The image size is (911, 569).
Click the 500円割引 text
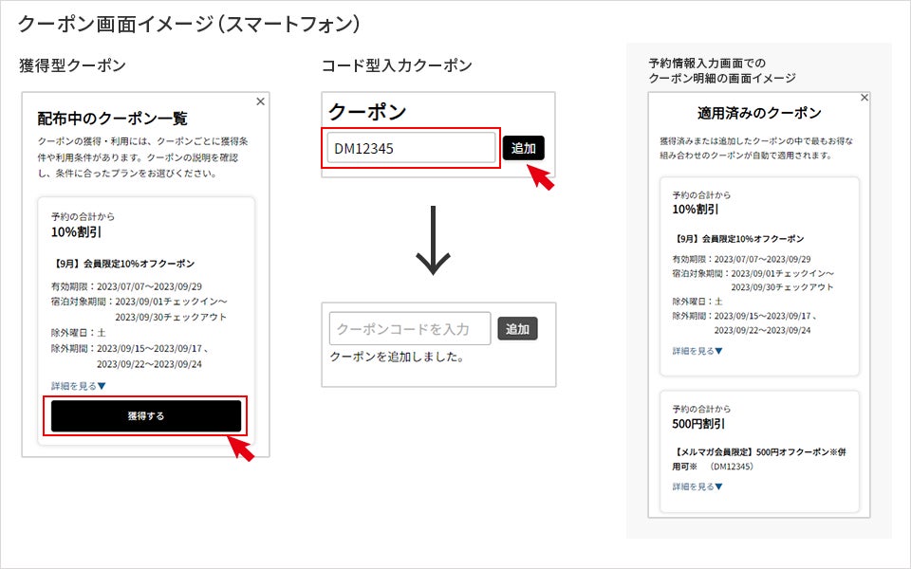(698, 424)
